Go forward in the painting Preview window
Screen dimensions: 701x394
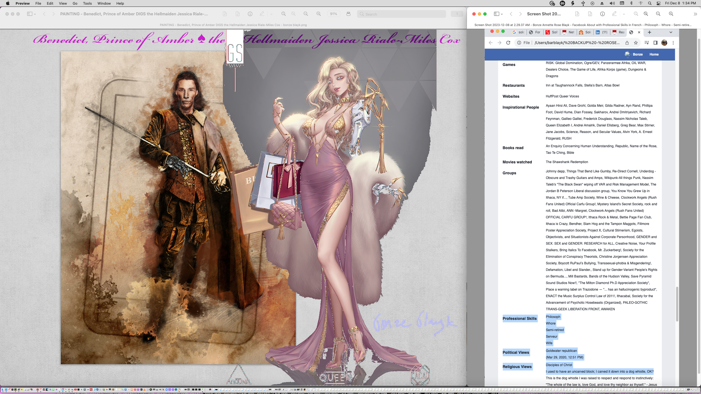click(x=53, y=14)
